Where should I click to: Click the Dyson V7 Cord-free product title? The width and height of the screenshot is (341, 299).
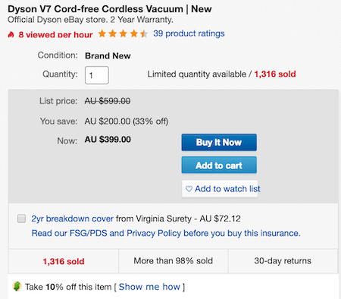[x=110, y=9]
